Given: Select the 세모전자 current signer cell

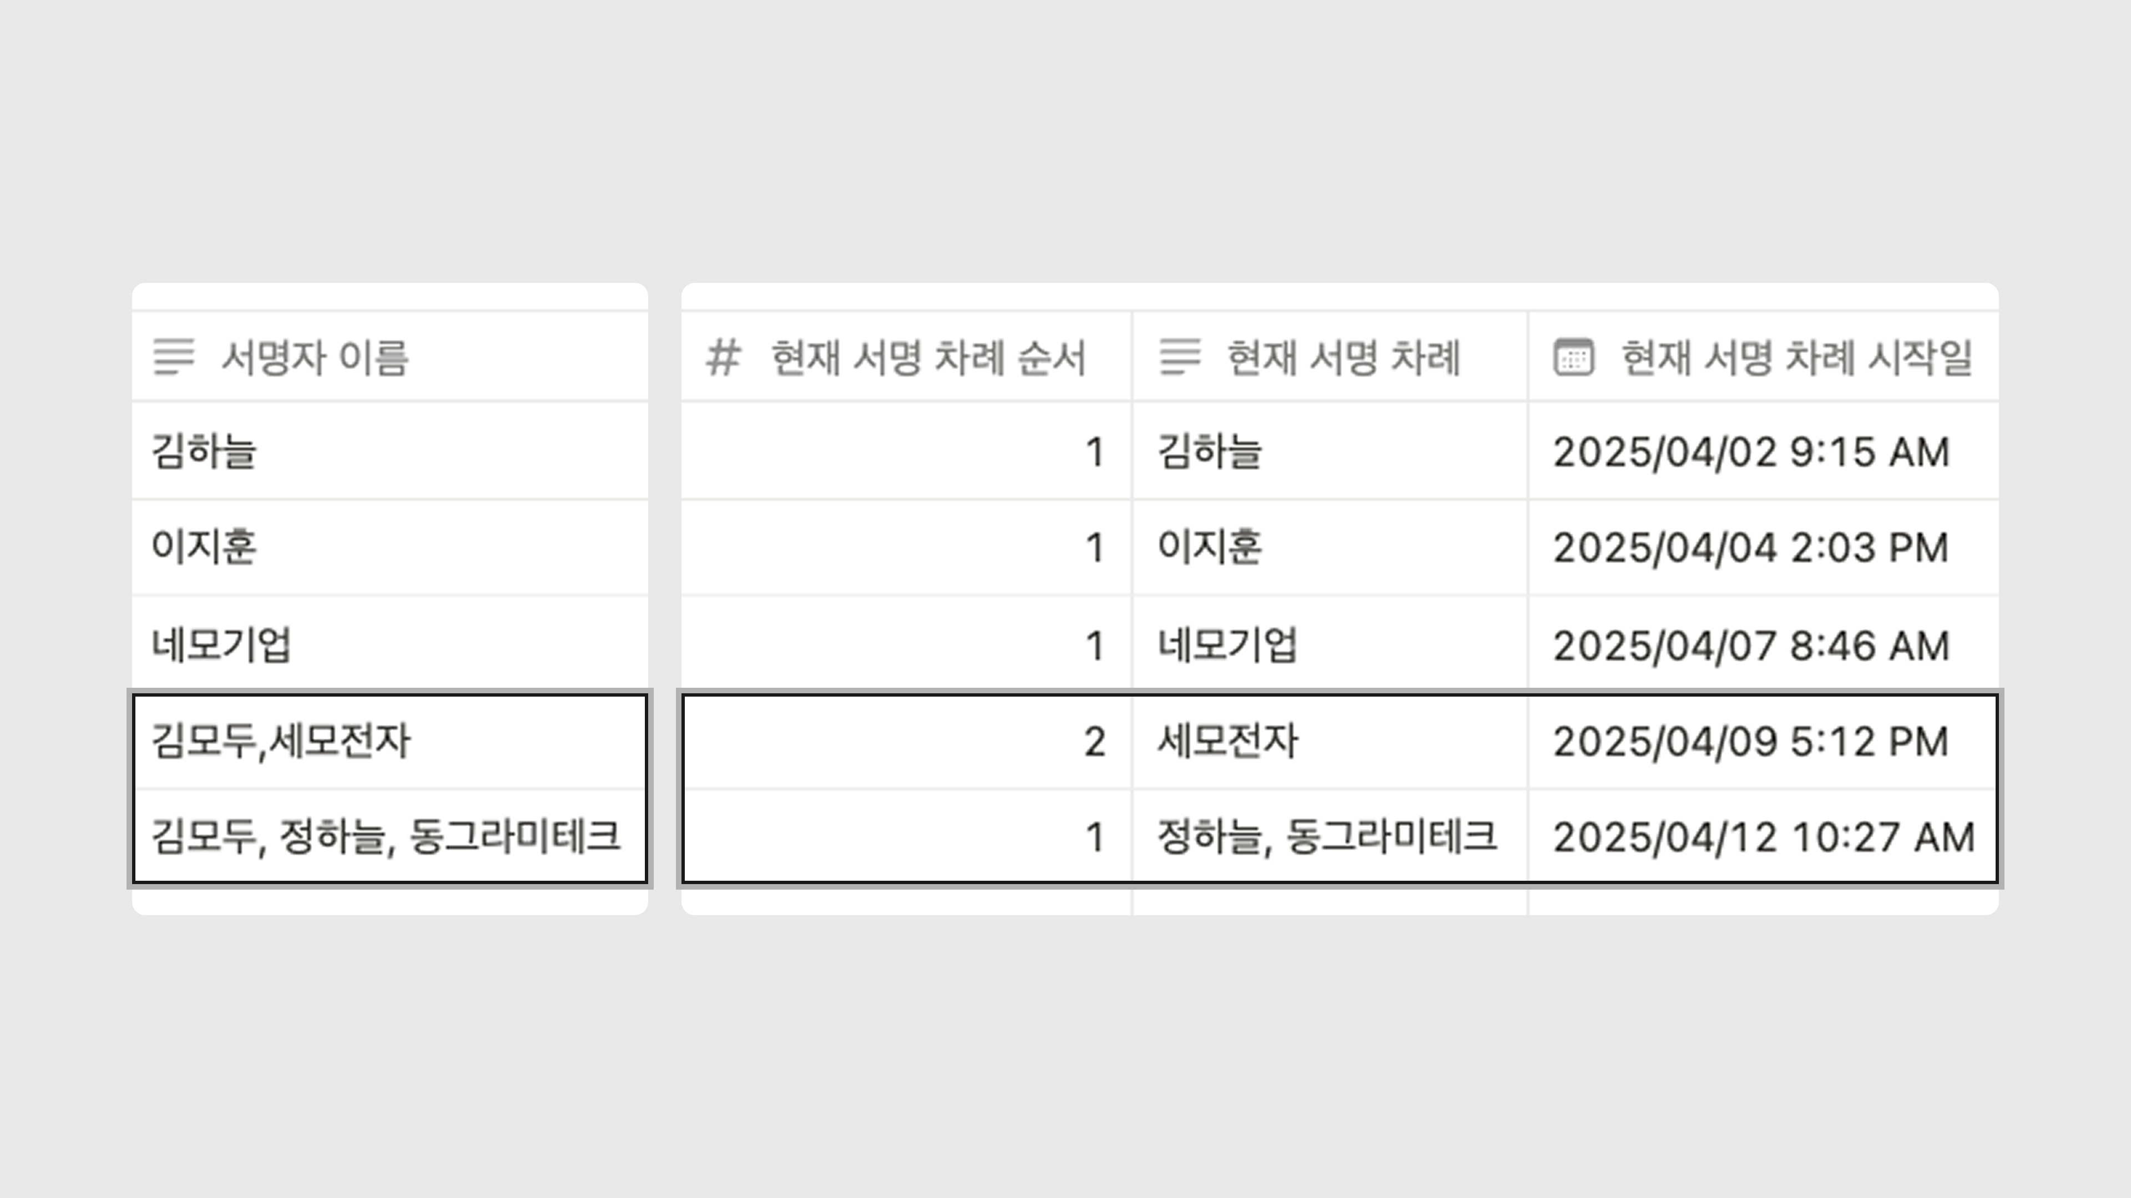Looking at the screenshot, I should [x=1228, y=741].
